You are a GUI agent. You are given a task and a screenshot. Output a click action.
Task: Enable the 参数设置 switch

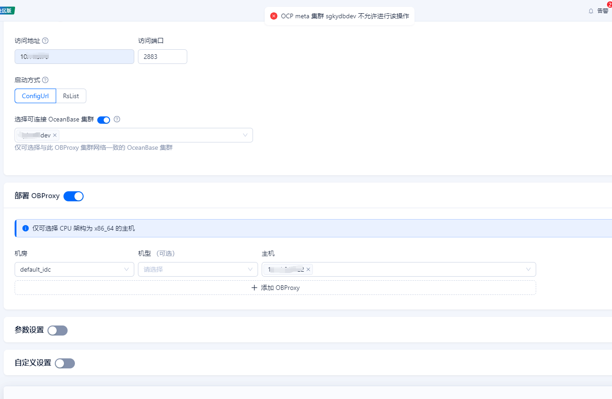(x=58, y=330)
